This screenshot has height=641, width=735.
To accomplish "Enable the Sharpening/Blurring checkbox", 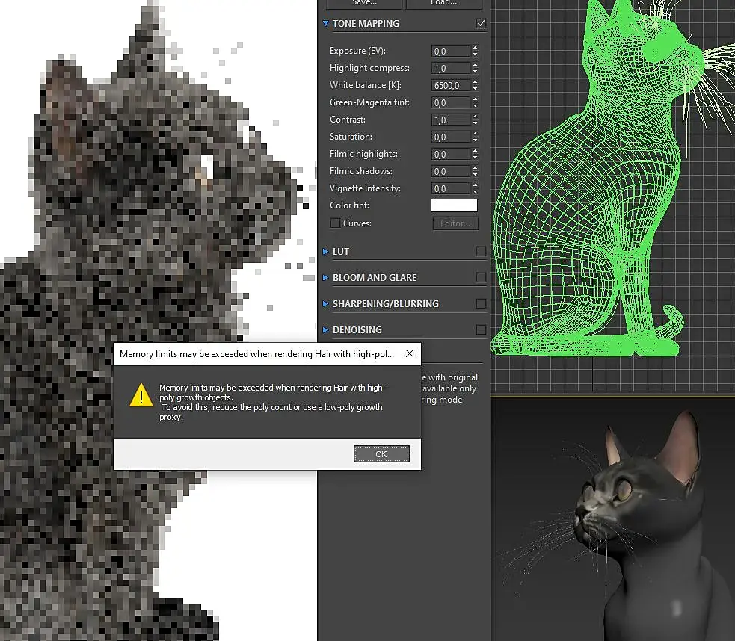I will tap(481, 304).
